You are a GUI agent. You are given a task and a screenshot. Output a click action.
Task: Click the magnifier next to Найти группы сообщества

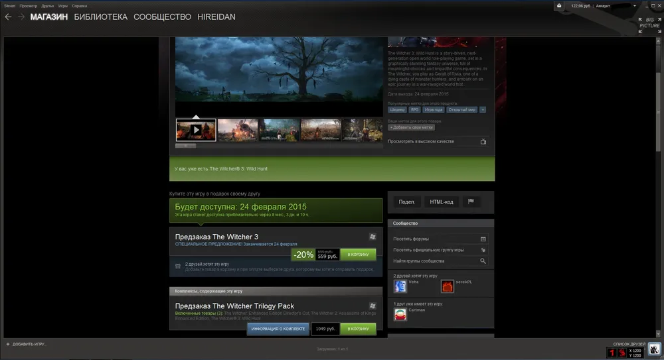coord(483,261)
